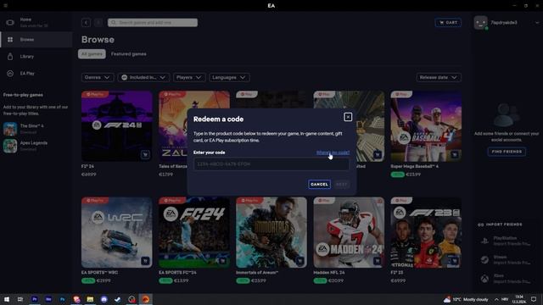Add Immortals of Aveum to cart

[x=299, y=261]
